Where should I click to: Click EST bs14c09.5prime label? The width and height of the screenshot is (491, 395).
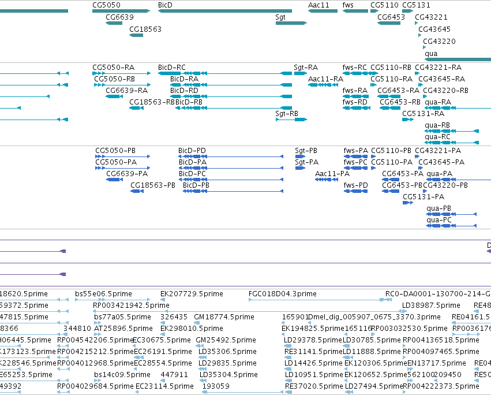click(x=122, y=375)
